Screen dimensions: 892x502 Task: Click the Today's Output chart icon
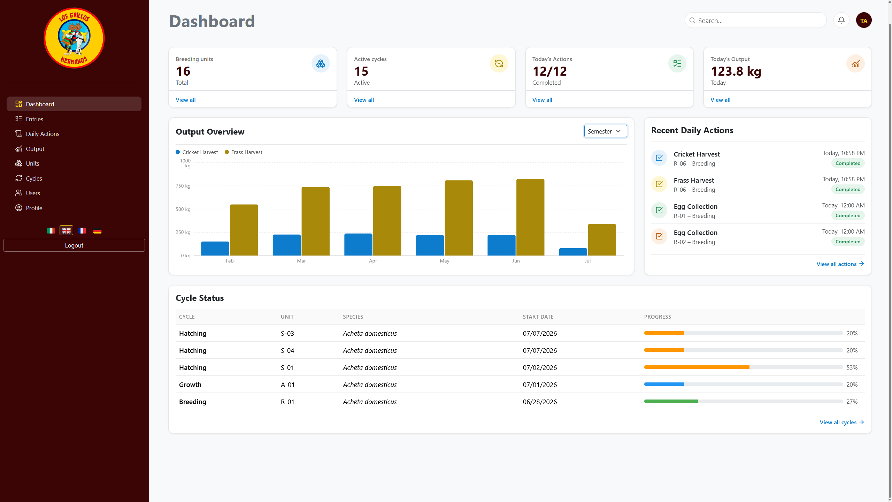[x=856, y=63]
